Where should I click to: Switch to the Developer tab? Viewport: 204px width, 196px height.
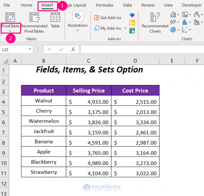(x=192, y=5)
